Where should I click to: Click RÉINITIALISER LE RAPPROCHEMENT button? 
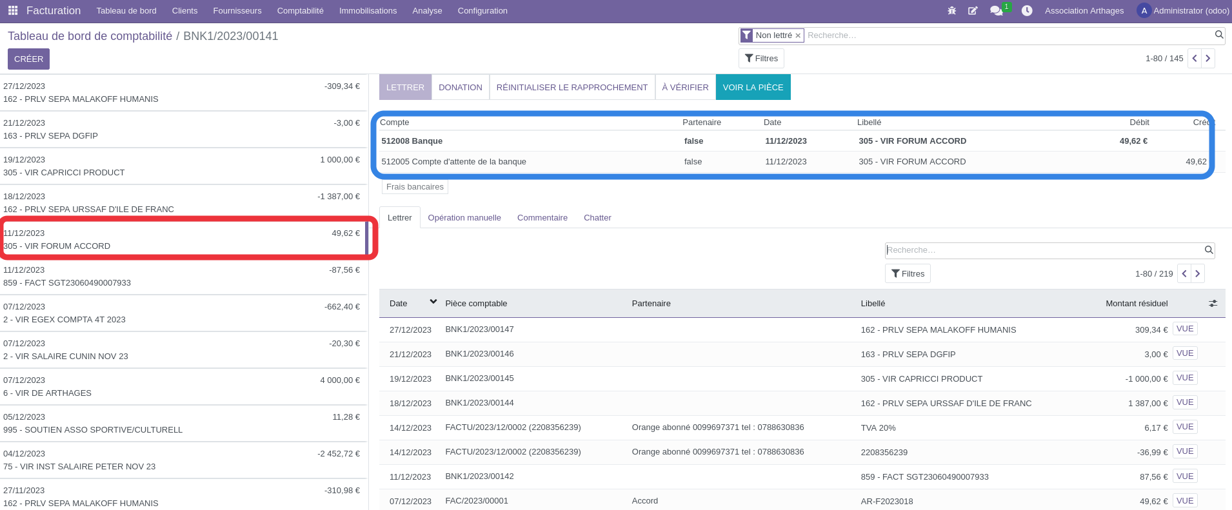click(x=572, y=87)
